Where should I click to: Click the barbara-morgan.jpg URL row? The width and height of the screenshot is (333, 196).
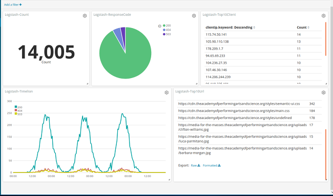[249, 151]
